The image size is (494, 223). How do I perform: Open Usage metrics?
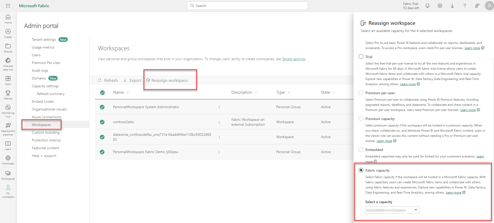(x=43, y=47)
